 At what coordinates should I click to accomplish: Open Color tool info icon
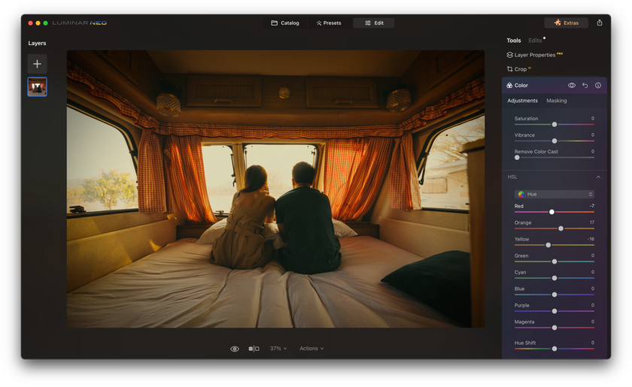(x=598, y=86)
